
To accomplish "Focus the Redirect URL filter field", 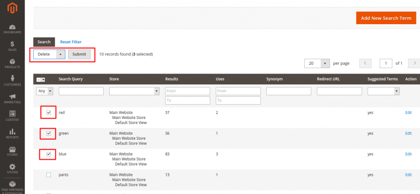I will [339, 91].
